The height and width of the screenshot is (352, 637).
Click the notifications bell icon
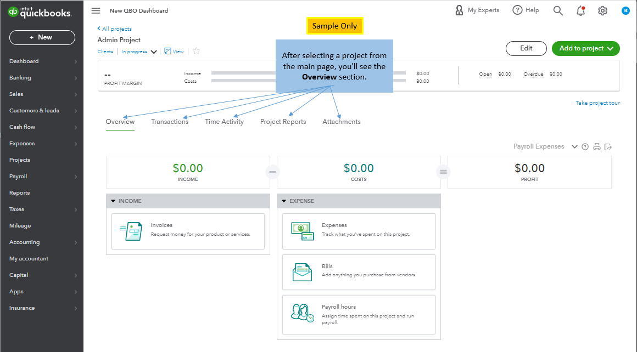coord(580,10)
